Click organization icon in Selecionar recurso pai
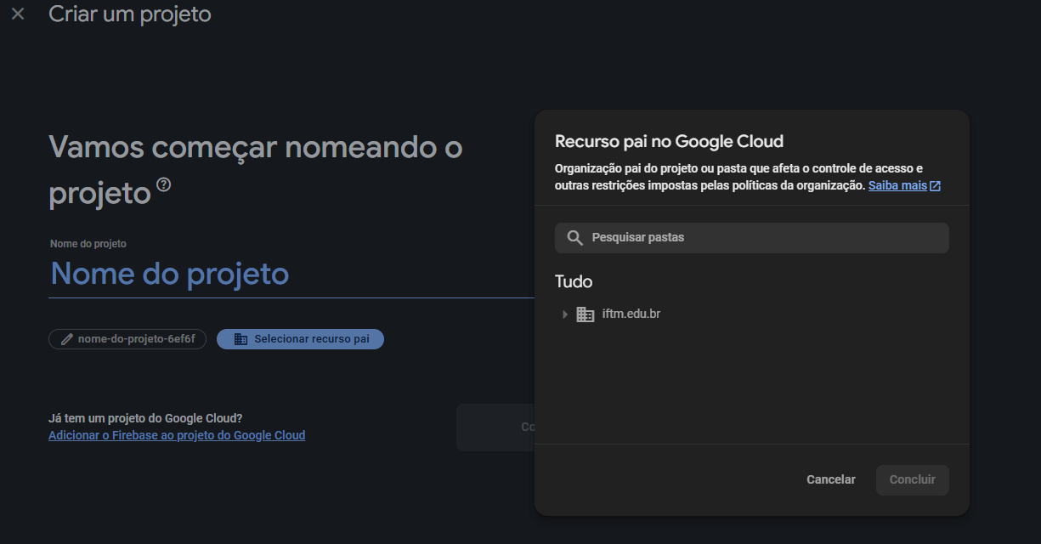The image size is (1041, 544). (x=240, y=339)
